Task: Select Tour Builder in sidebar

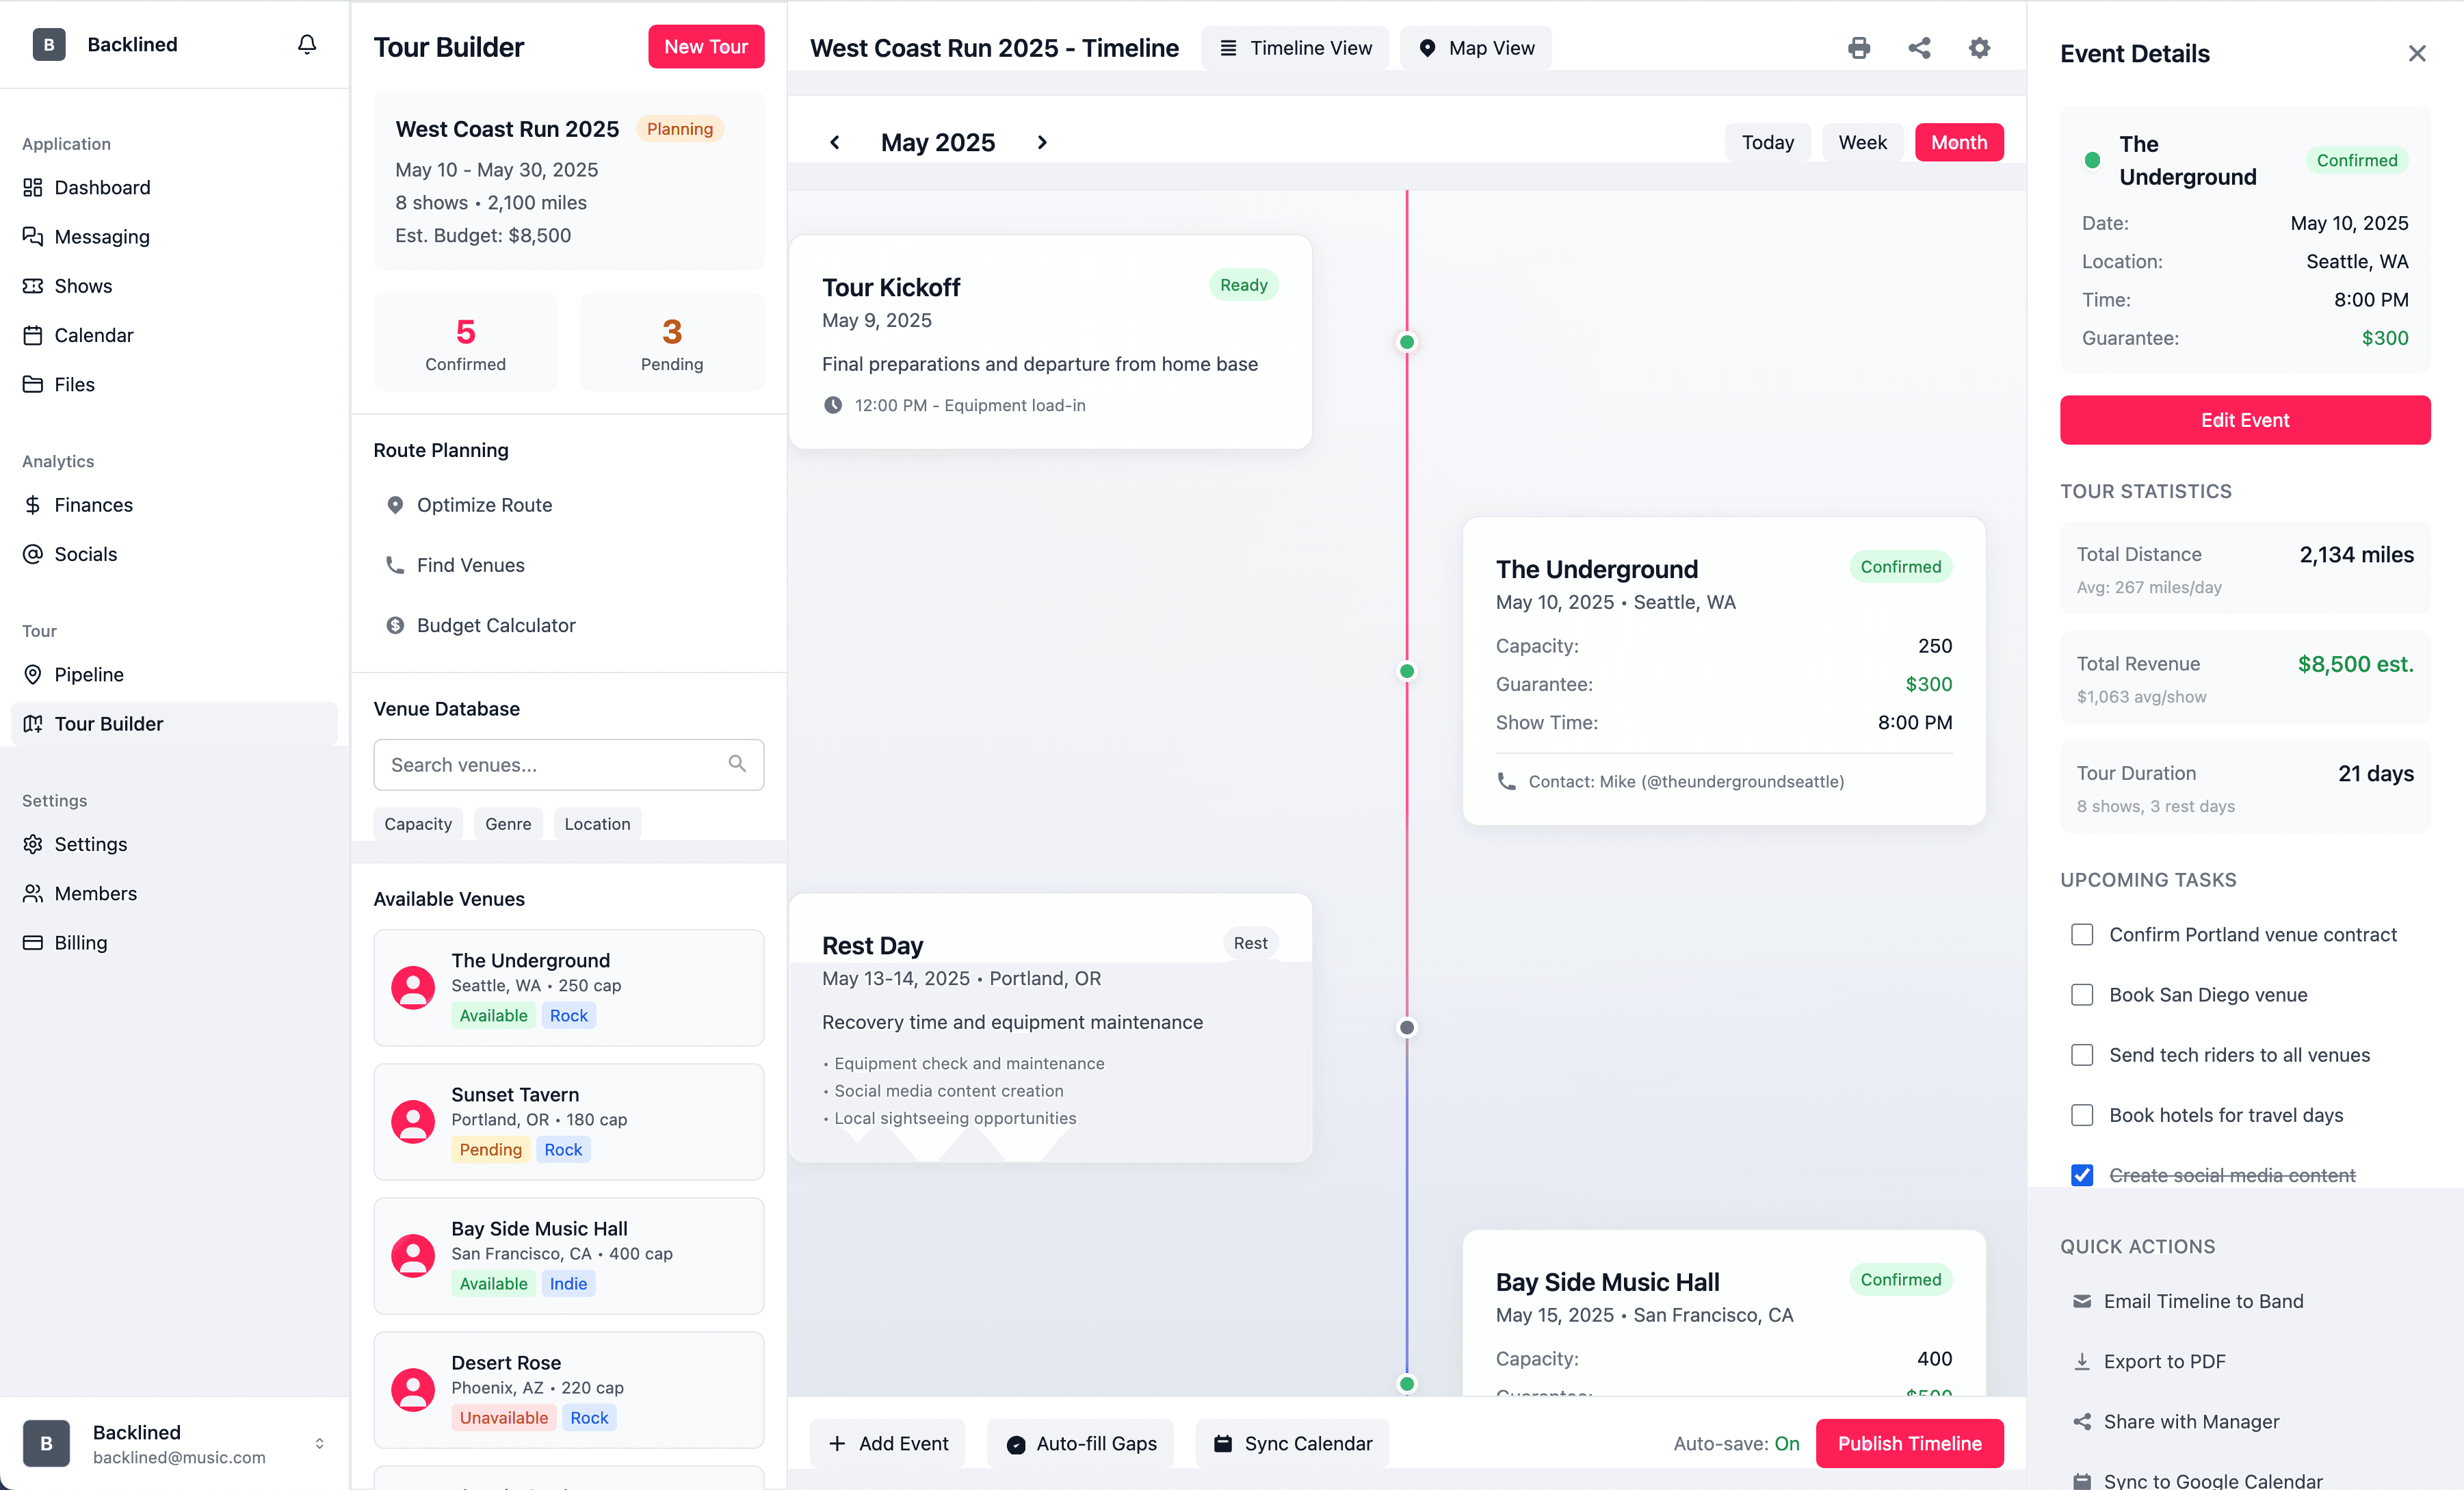Action: 175,724
